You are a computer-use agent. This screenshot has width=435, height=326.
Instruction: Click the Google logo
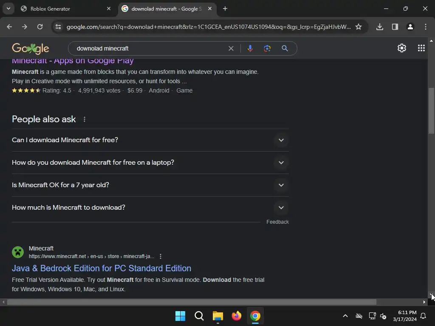pyautogui.click(x=31, y=48)
